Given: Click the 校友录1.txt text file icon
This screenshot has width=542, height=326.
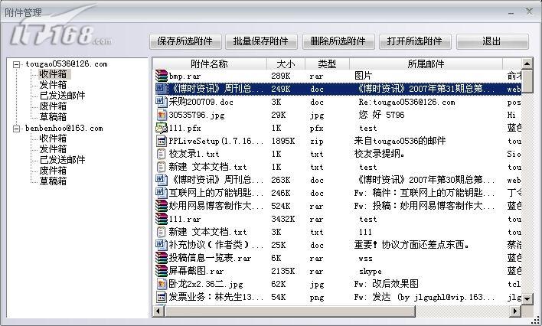Looking at the screenshot, I should click(161, 154).
